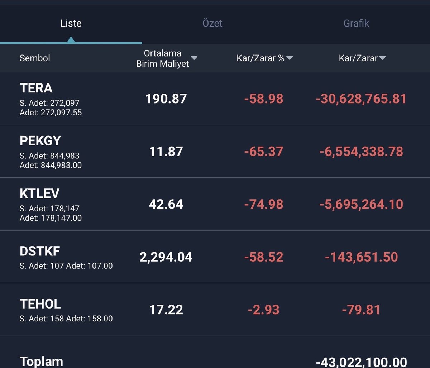Image resolution: width=430 pixels, height=368 pixels.
Task: Click TERA average cost 190.87
Action: [166, 99]
